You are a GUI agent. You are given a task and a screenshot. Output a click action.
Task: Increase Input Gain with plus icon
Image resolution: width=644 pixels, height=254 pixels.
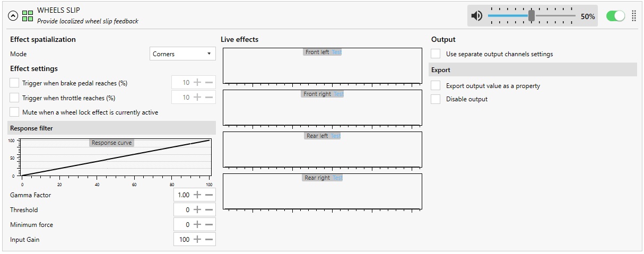click(197, 240)
